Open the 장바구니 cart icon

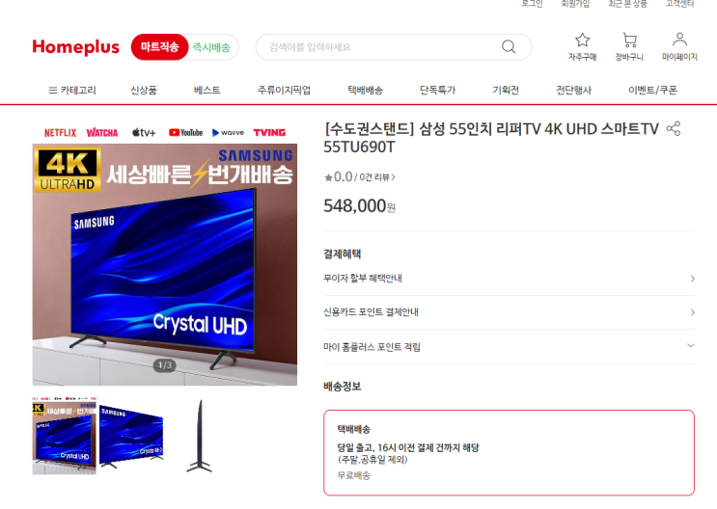click(629, 40)
